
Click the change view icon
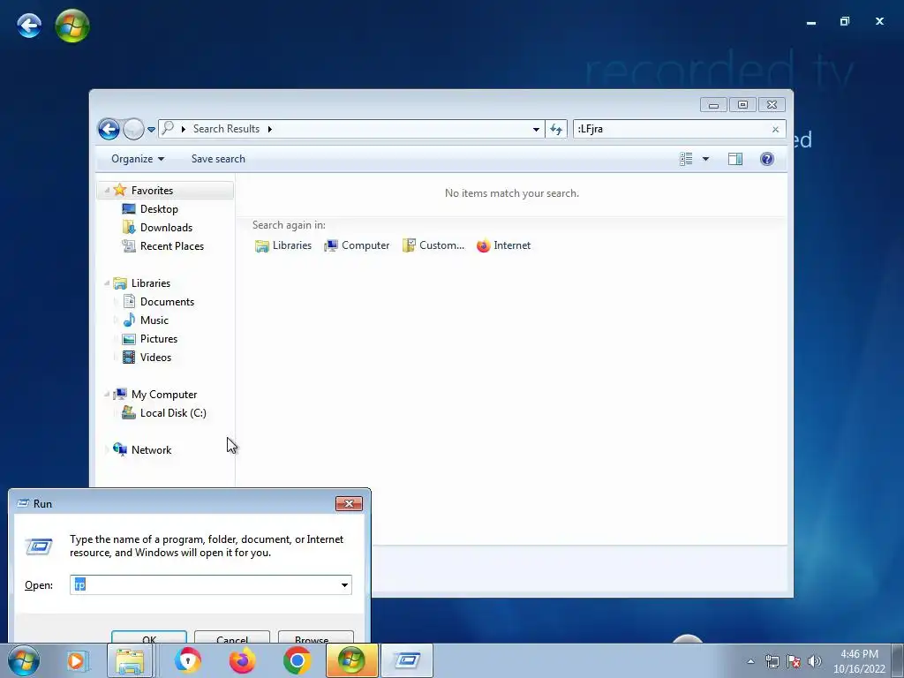point(685,159)
